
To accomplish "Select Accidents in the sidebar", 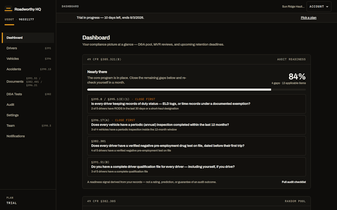I will pos(28,69).
